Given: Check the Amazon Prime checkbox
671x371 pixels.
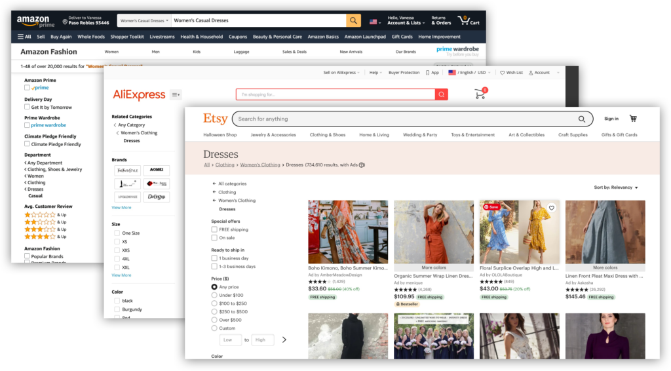Looking at the screenshot, I should (x=27, y=88).
